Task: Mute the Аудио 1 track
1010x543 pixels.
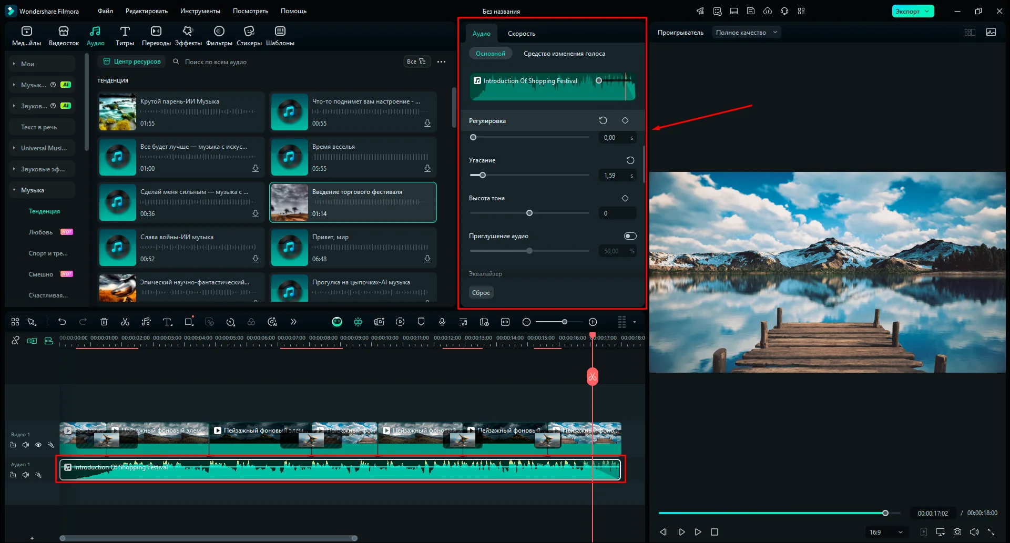Action: point(26,475)
